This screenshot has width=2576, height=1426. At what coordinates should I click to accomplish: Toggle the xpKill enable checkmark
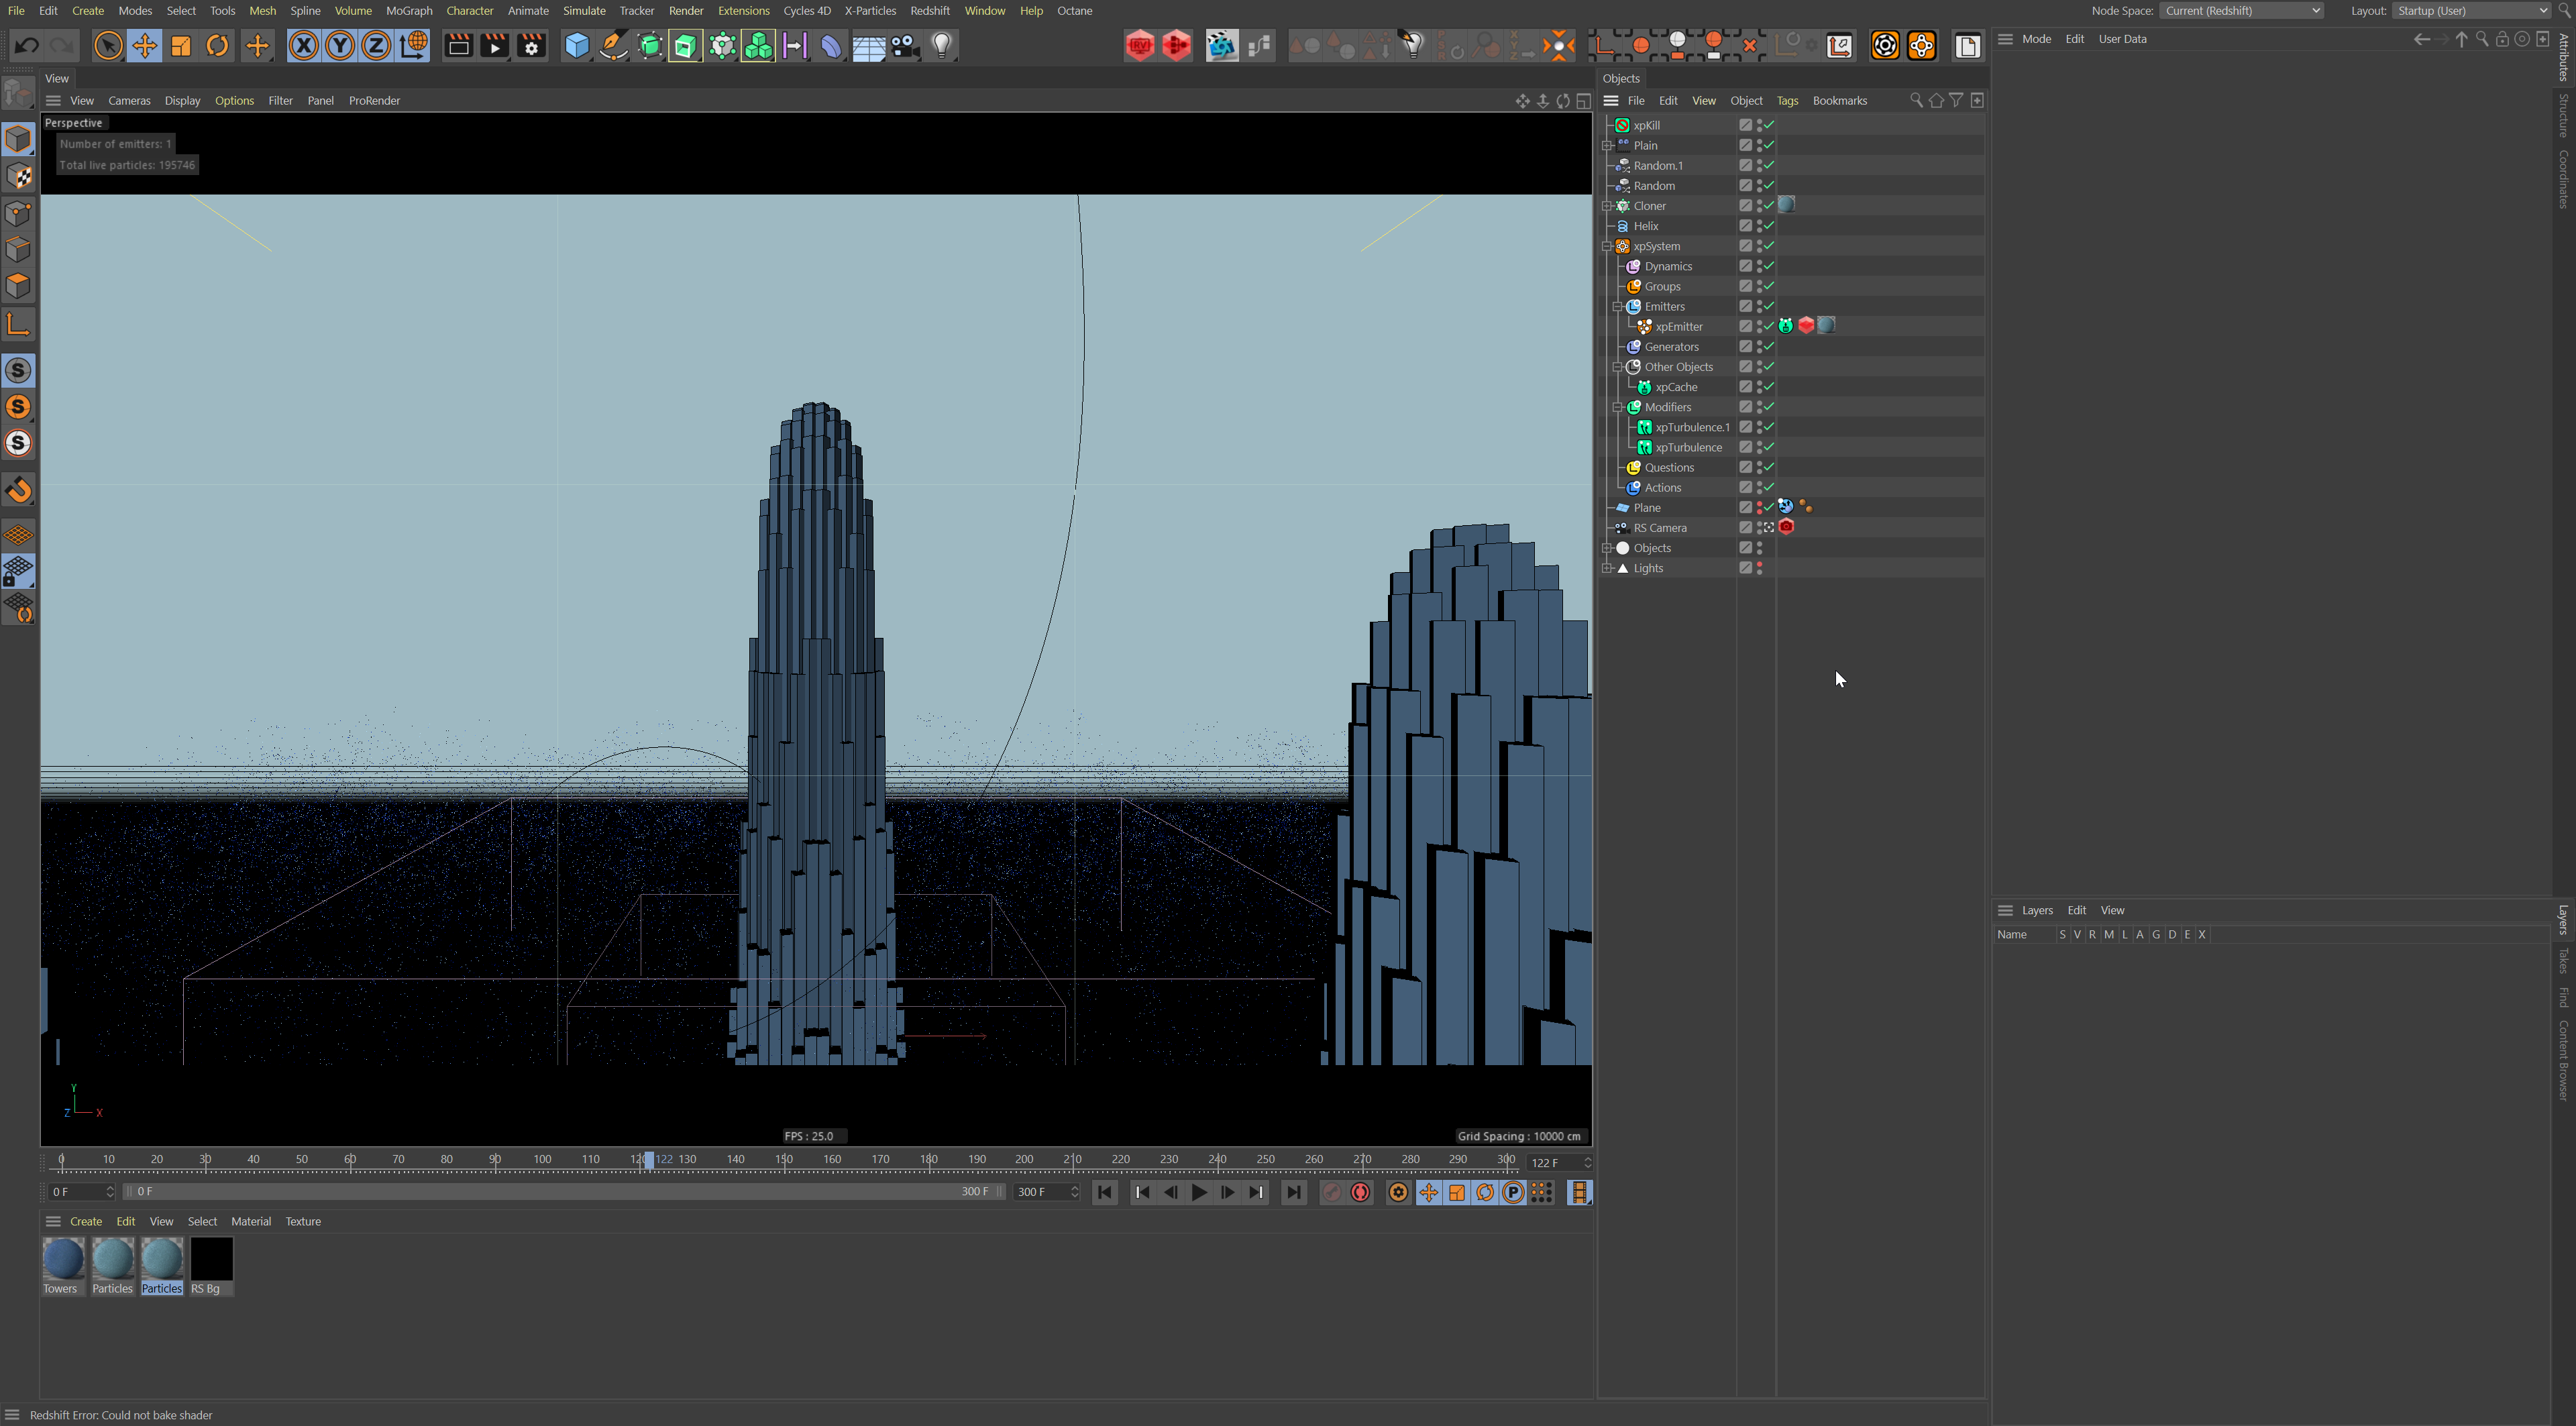1769,125
